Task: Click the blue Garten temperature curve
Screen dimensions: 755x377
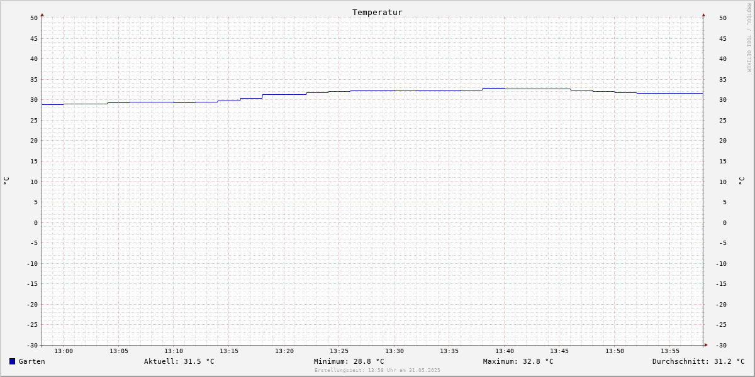Action: point(372,90)
